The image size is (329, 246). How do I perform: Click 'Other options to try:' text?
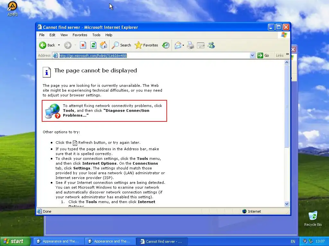[61, 132]
